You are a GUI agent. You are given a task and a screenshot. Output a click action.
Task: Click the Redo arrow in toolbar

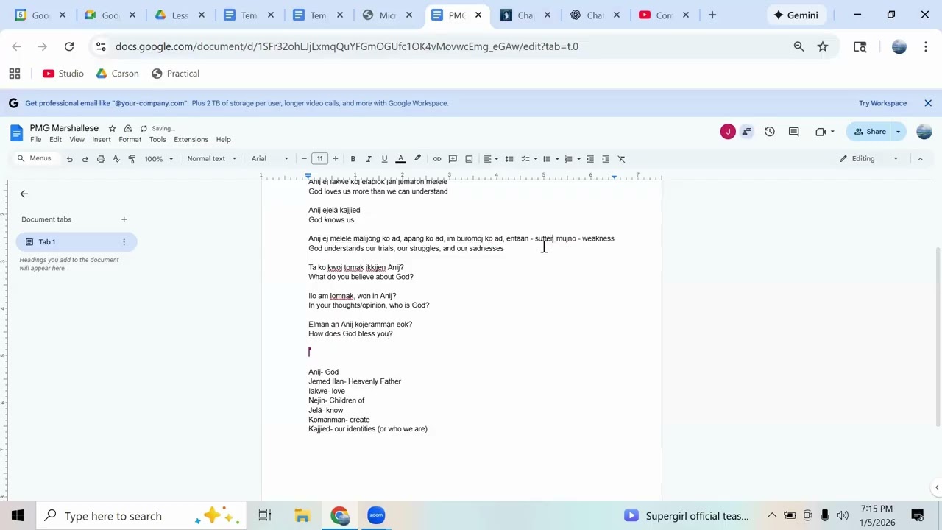pos(85,159)
